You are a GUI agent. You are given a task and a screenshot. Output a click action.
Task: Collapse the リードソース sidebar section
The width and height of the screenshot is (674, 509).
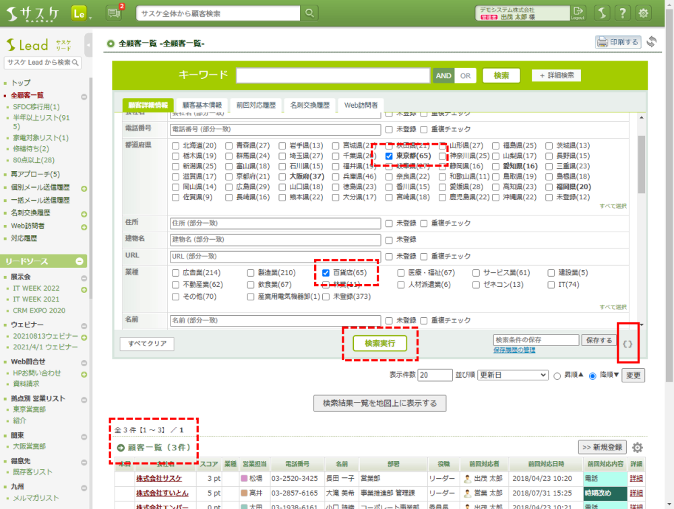click(x=80, y=261)
